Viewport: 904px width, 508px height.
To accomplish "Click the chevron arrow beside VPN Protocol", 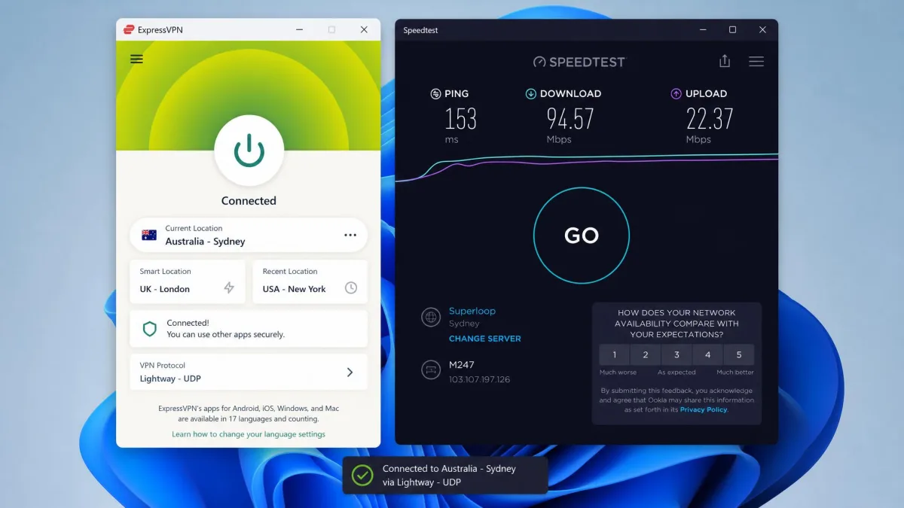I will [x=350, y=372].
